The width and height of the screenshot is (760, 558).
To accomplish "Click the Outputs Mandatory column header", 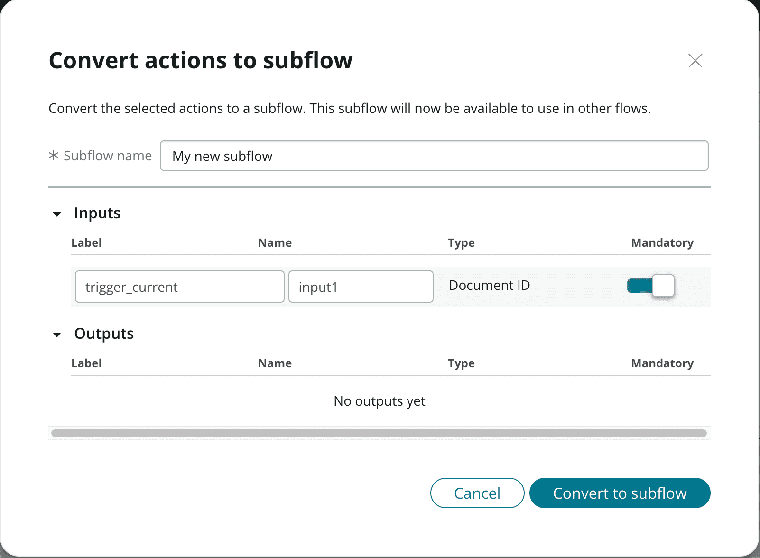I will point(662,363).
